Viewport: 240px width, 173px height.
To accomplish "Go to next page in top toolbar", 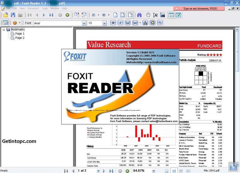I will click(44, 15).
